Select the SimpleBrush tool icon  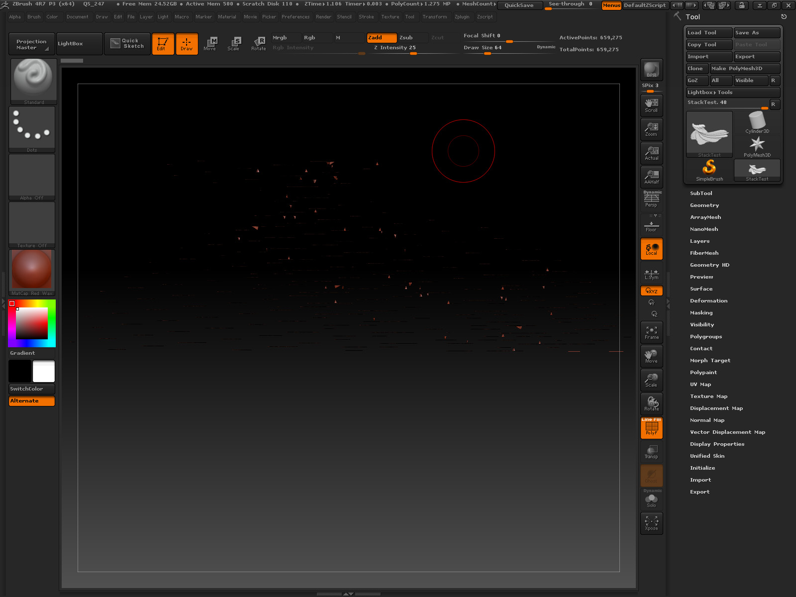tap(709, 170)
